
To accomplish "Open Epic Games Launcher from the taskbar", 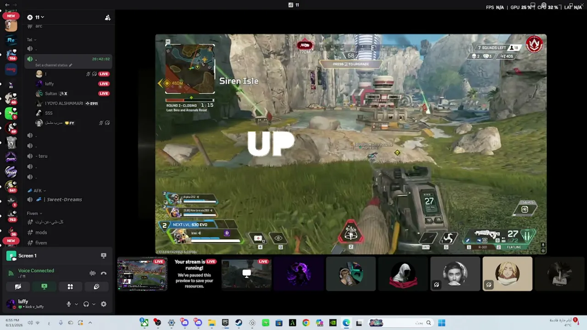I will (x=225, y=323).
